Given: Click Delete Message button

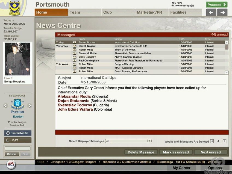Looking at the screenshot, I should (x=141, y=152).
